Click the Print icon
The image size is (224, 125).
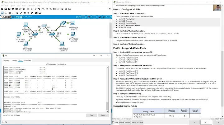(x=13, y=9)
